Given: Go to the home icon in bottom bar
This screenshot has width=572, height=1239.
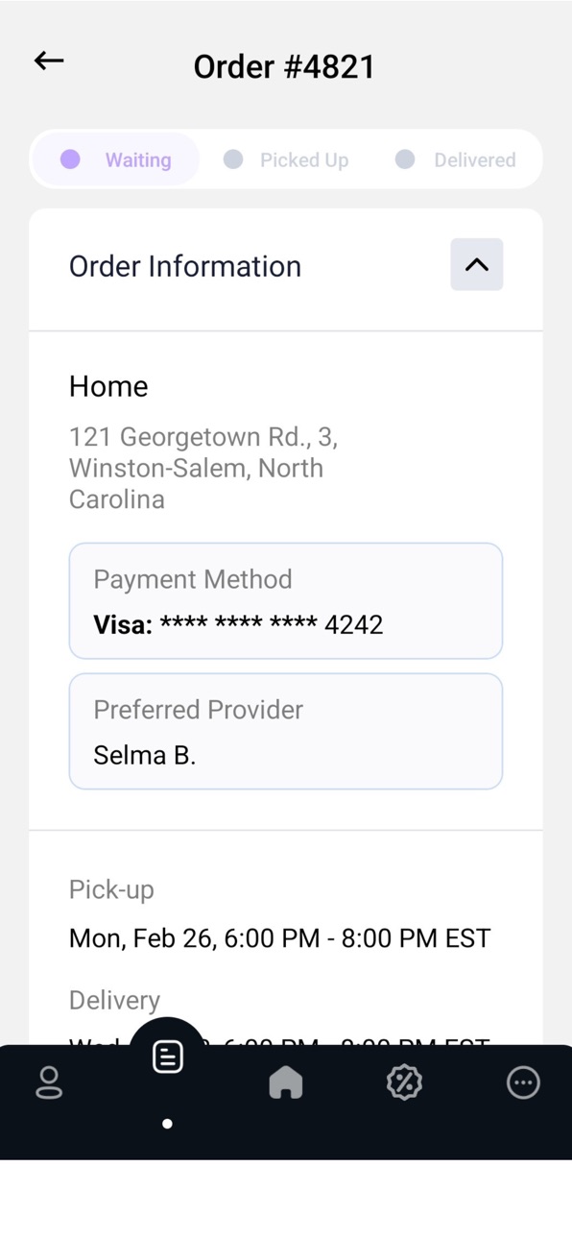Looking at the screenshot, I should click(x=286, y=1083).
